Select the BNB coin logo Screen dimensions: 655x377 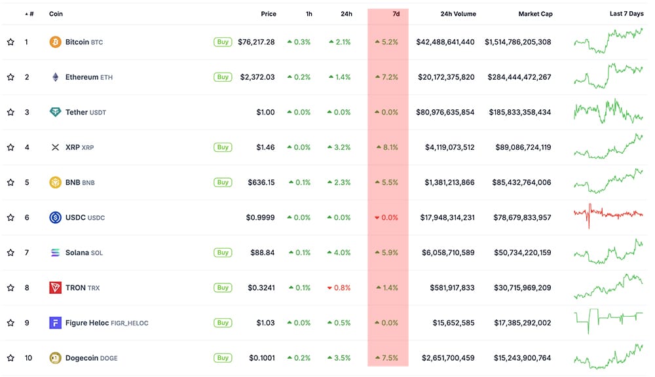[x=55, y=182]
